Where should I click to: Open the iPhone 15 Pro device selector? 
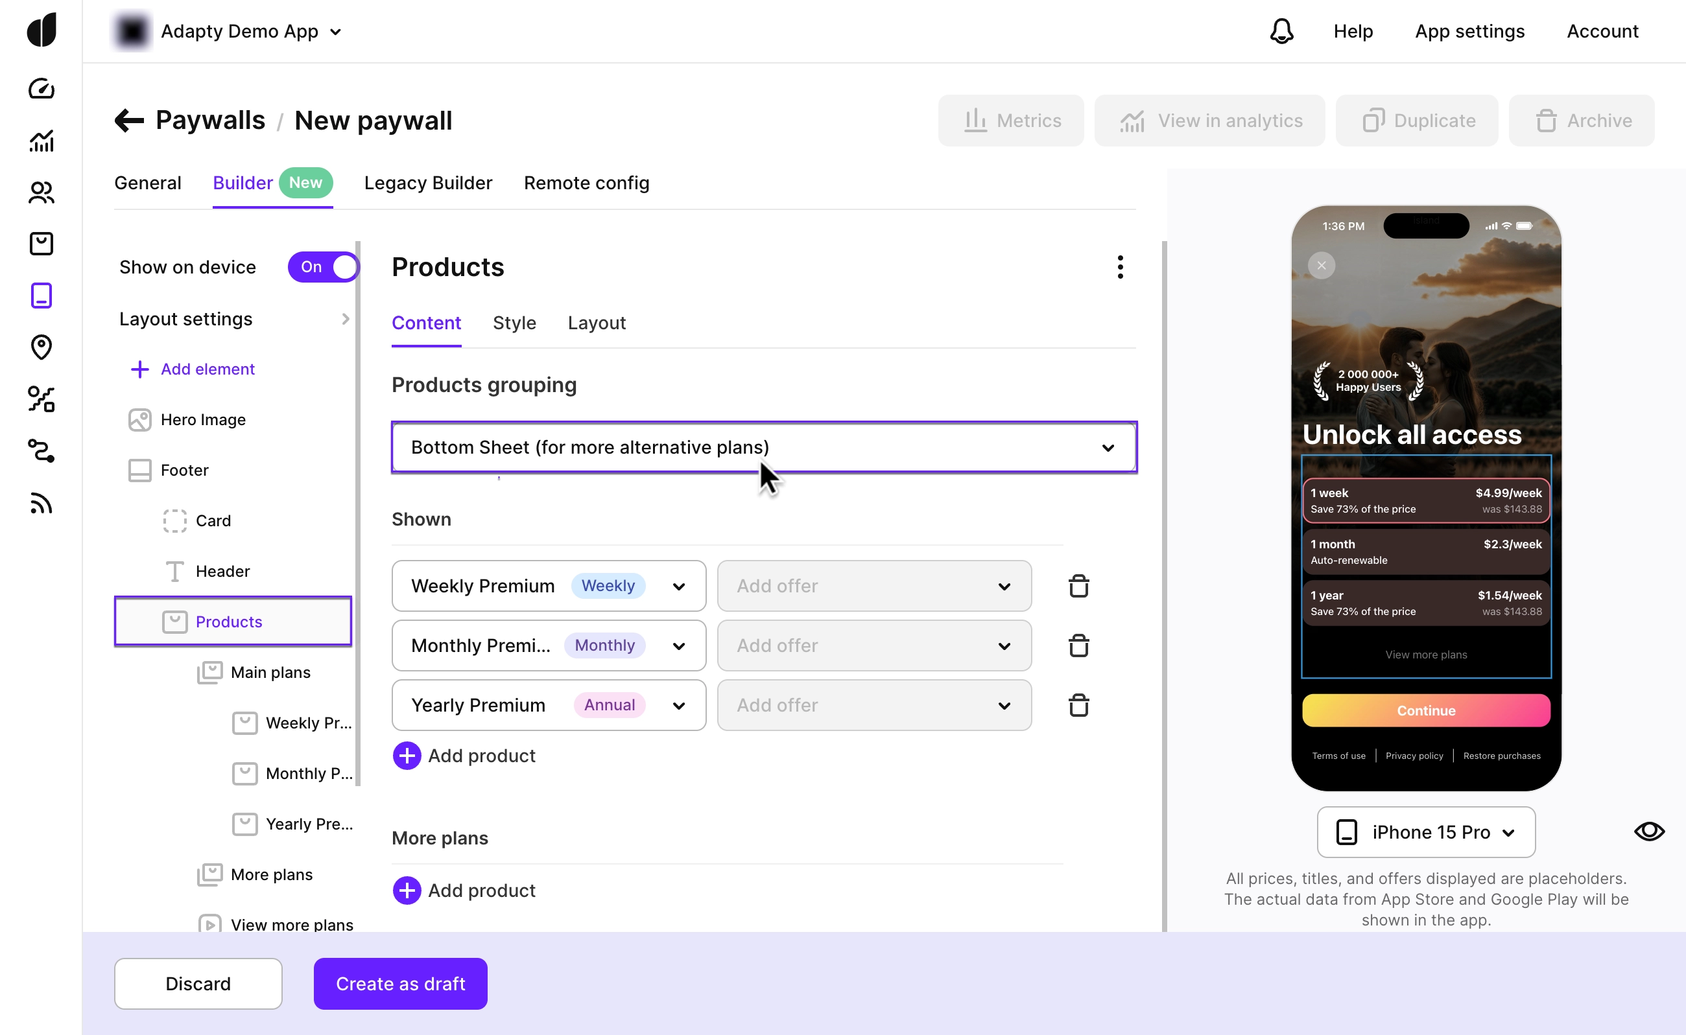pyautogui.click(x=1426, y=832)
